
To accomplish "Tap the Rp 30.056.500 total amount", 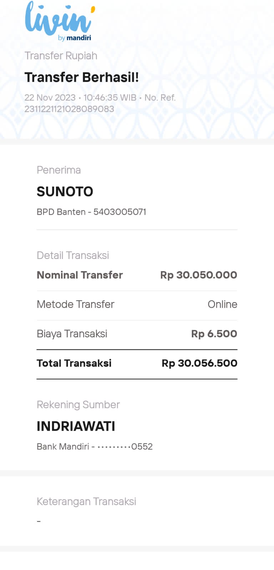I will 199,363.
